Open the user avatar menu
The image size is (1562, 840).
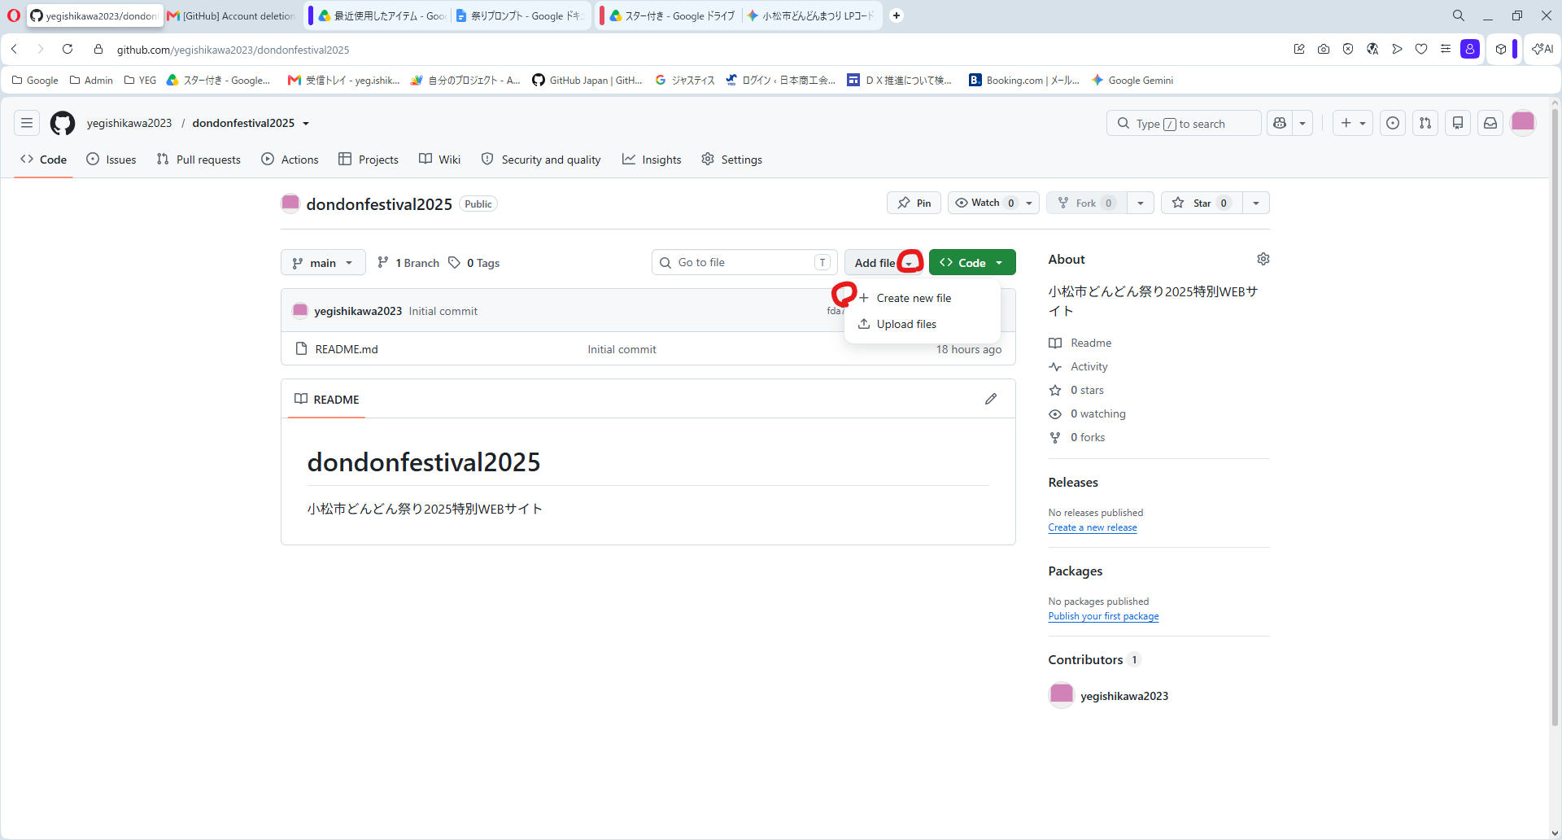[x=1523, y=123]
